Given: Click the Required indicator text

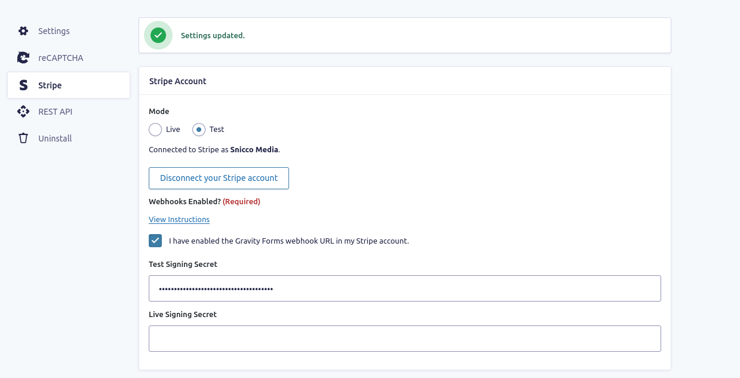Looking at the screenshot, I should 241,202.
